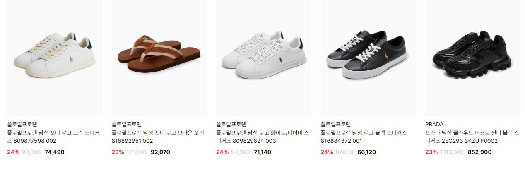The image size is (525, 171).
Task: Open the Prada title ending 2EG293 3KZU F0002
Action: pos(472,137)
